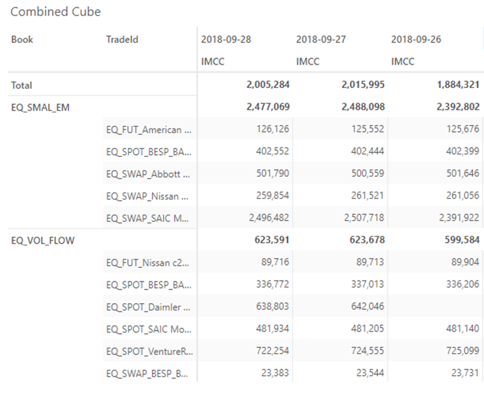The width and height of the screenshot is (484, 396).
Task: Click cell value 261,056
Action: 463,196
